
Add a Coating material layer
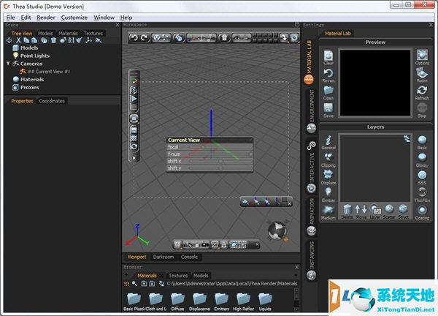pos(422,213)
